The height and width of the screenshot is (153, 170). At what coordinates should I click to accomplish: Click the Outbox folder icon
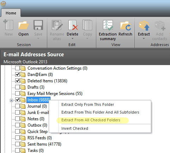coord(23,125)
